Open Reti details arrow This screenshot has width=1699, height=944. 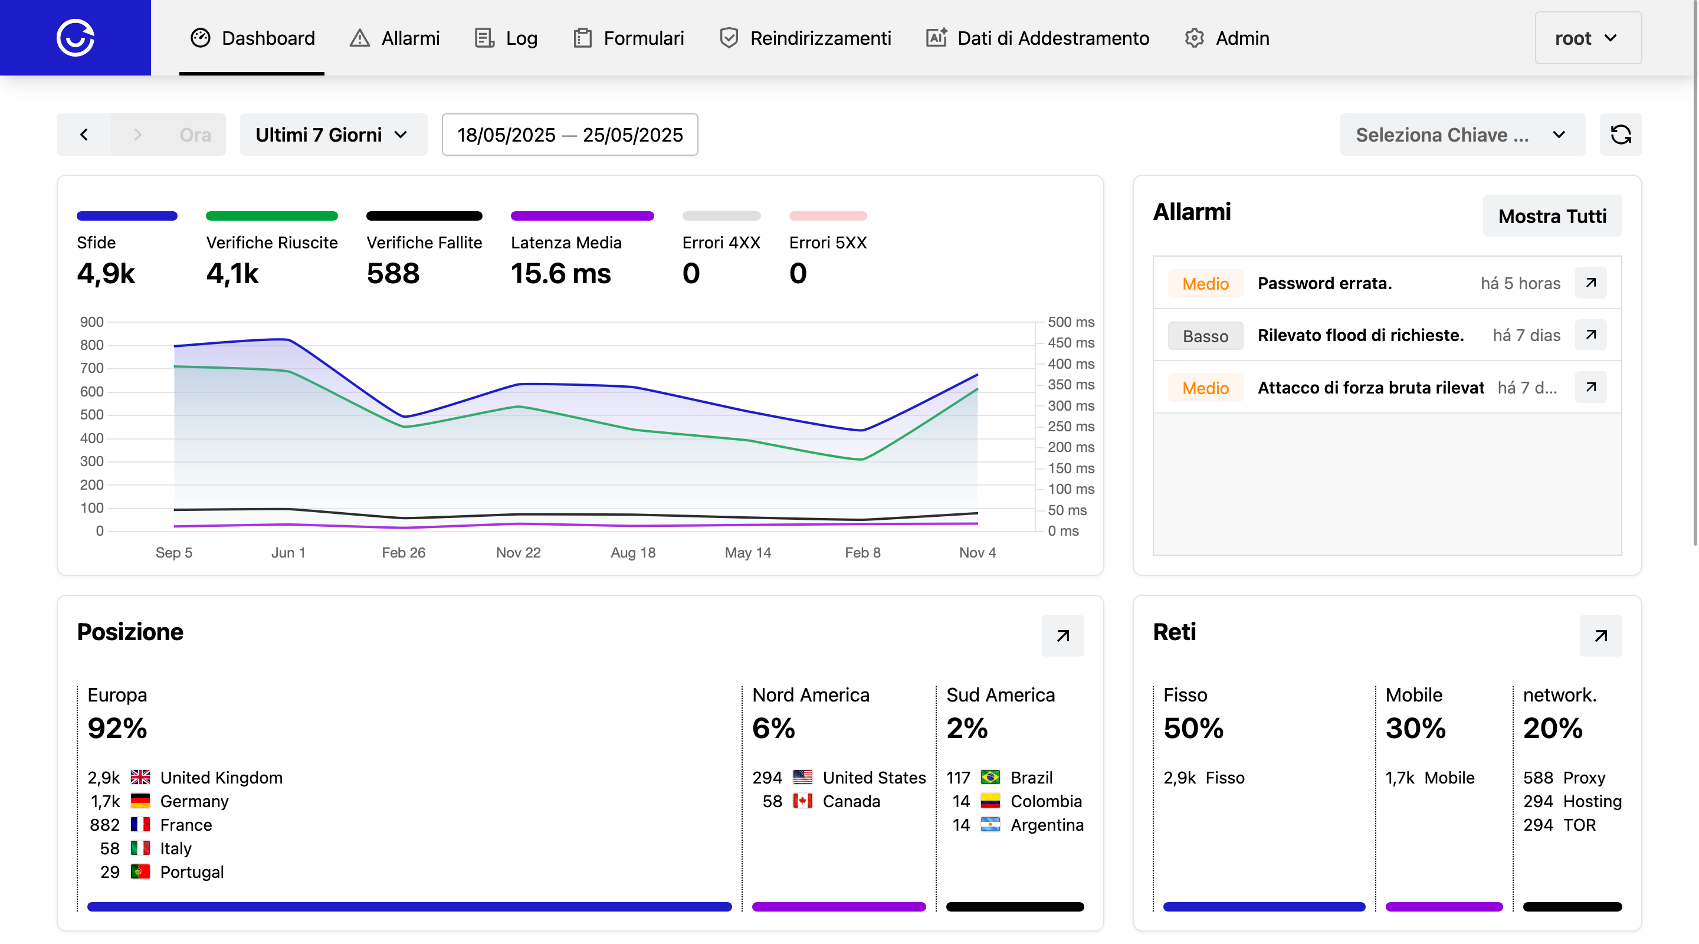[x=1600, y=636]
